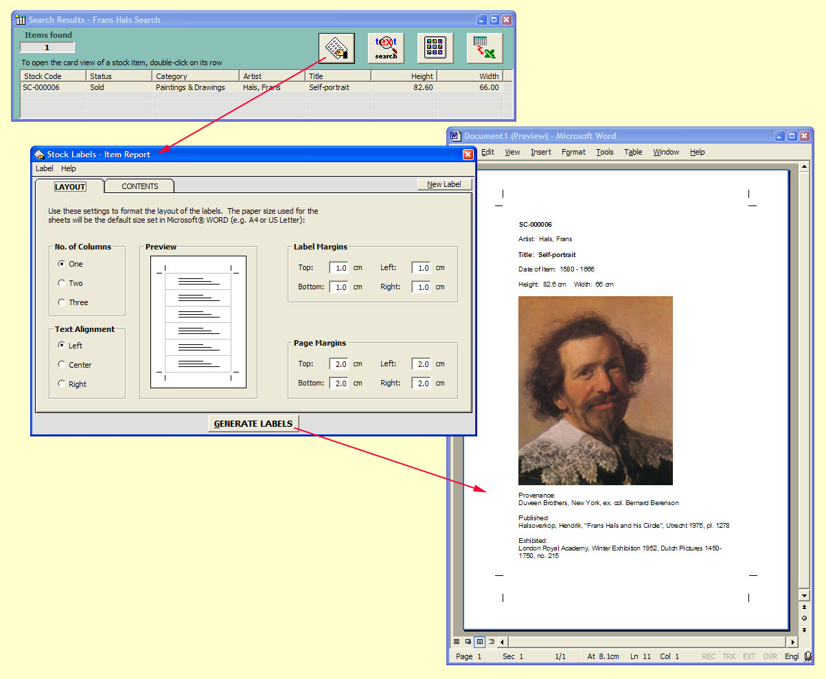Click Label Margins Bottom field
826x679 pixels.
pos(339,287)
